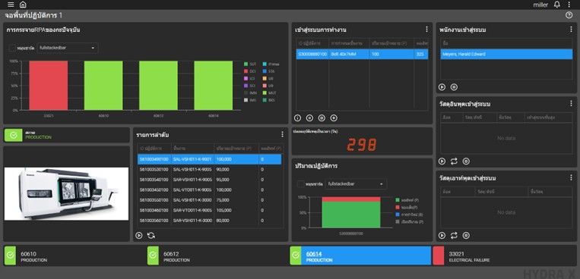This screenshot has width=580, height=279.
Task: Click the green 60610 bar in chart
Action: tap(103, 85)
